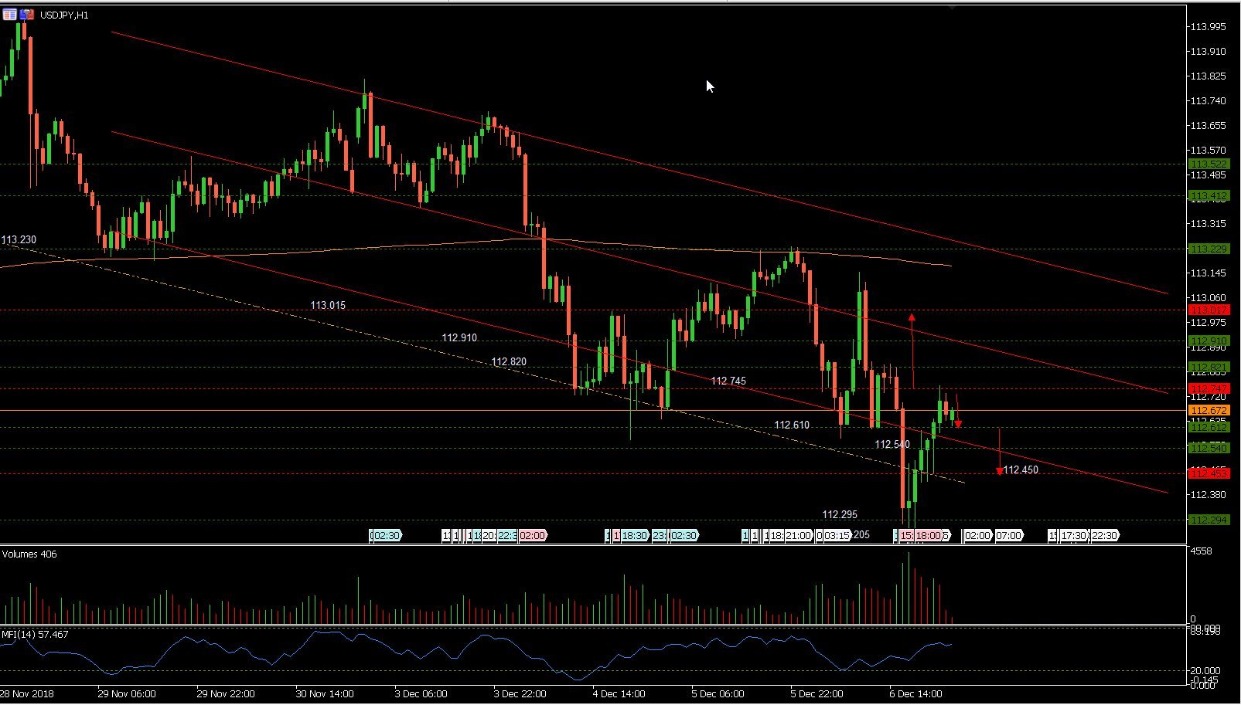This screenshot has width=1241, height=705.
Task: Click the 6 Dec 14:00 time axis label
Action: click(x=916, y=694)
